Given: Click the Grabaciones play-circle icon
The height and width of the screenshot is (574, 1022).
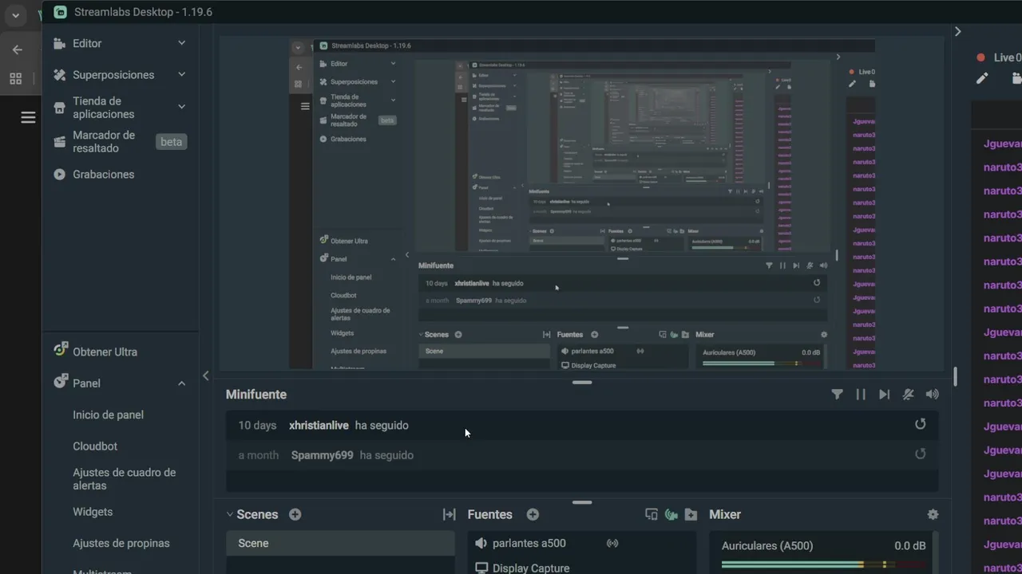Looking at the screenshot, I should click(59, 175).
